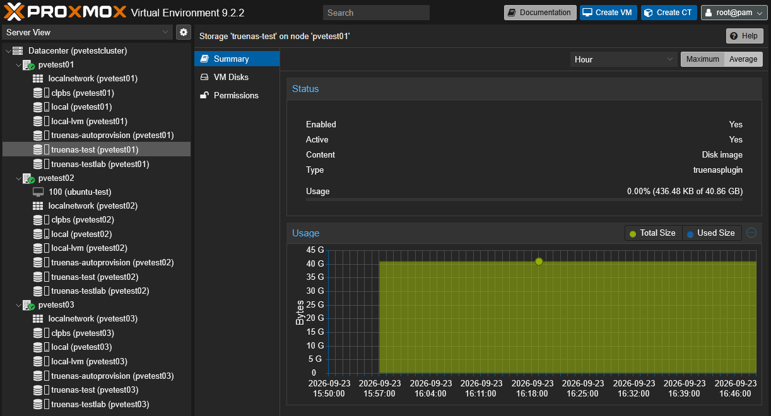Click the Status panel header
This screenshot has height=416, width=771.
[x=524, y=89]
